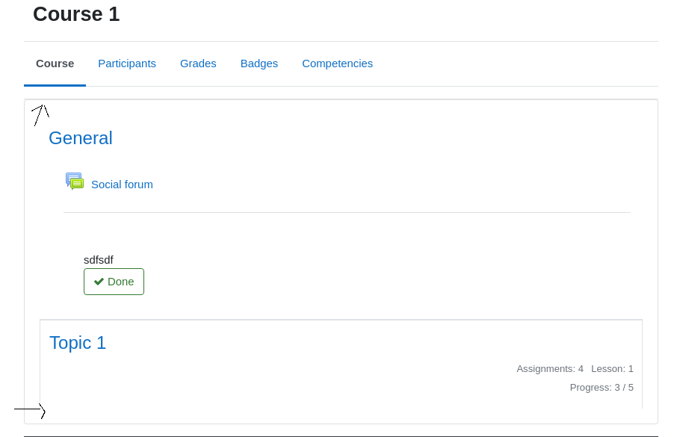Open the Topic 1 section link
Viewport: 674px width, 437px height.
coord(78,343)
